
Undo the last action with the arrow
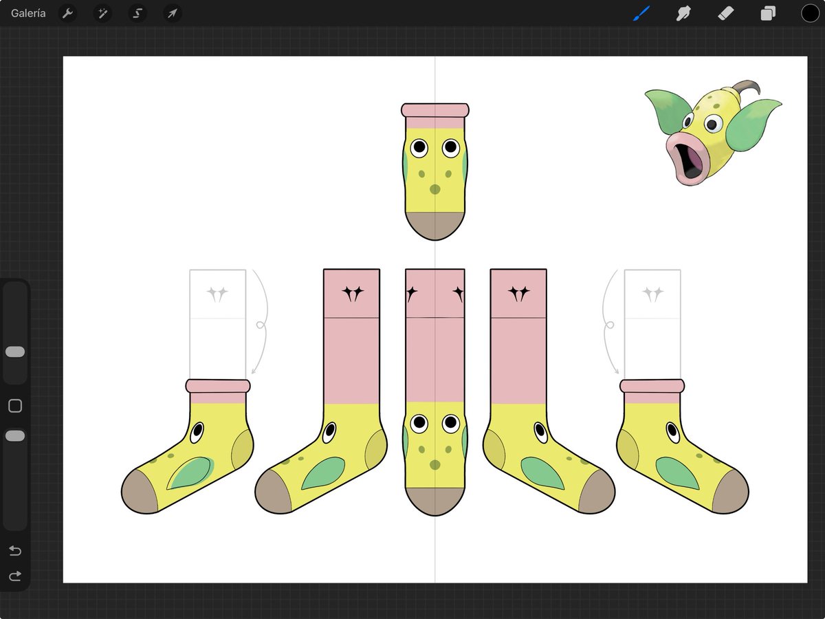point(15,550)
